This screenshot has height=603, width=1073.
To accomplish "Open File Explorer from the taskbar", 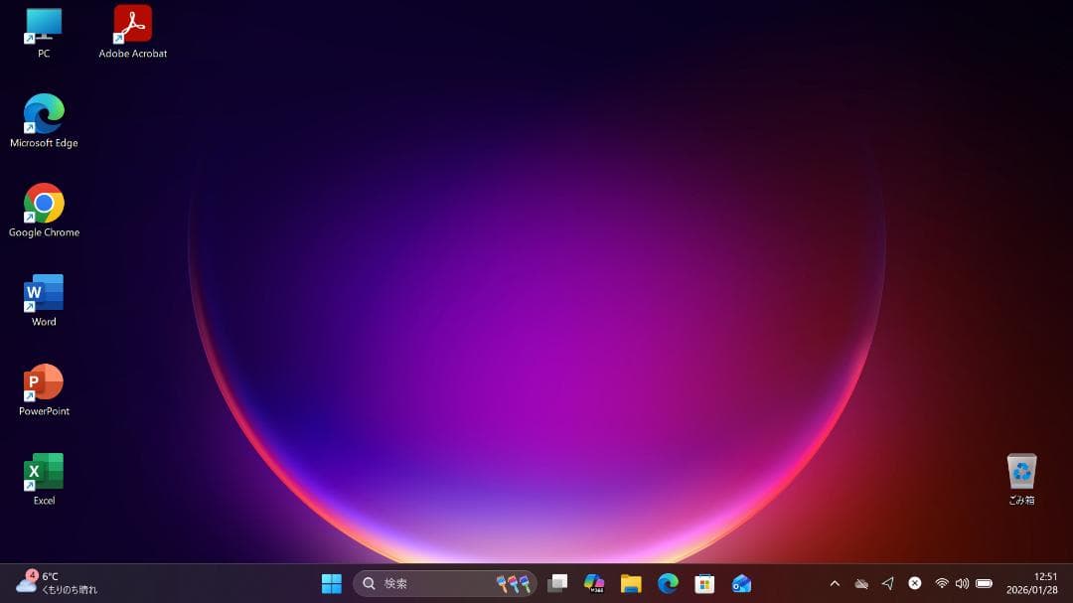I will tap(630, 583).
